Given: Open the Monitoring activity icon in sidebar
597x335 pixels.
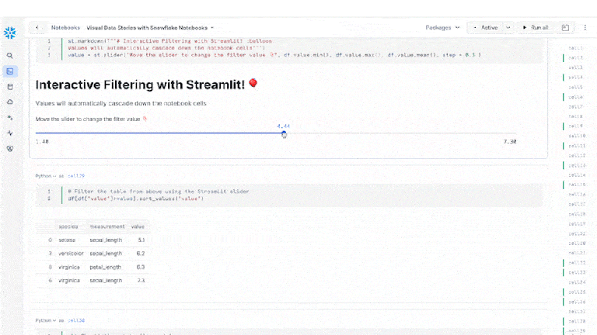Looking at the screenshot, I should pyautogui.click(x=10, y=133).
